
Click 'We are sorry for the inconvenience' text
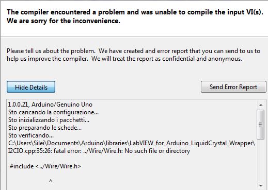(x=64, y=21)
